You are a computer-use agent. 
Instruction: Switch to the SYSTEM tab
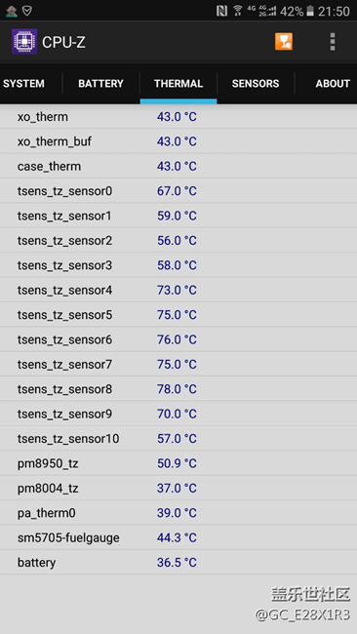point(23,84)
